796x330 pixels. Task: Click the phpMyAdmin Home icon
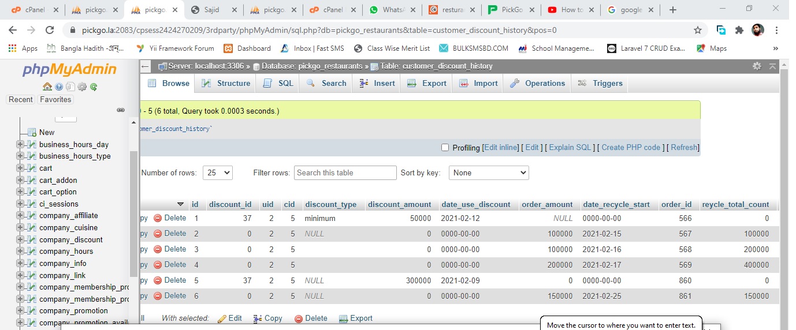47,87
